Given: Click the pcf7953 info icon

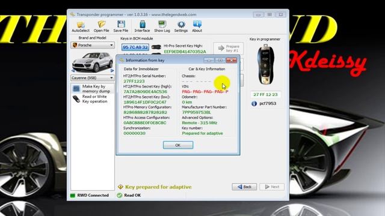Looking at the screenshot, I should (x=254, y=104).
